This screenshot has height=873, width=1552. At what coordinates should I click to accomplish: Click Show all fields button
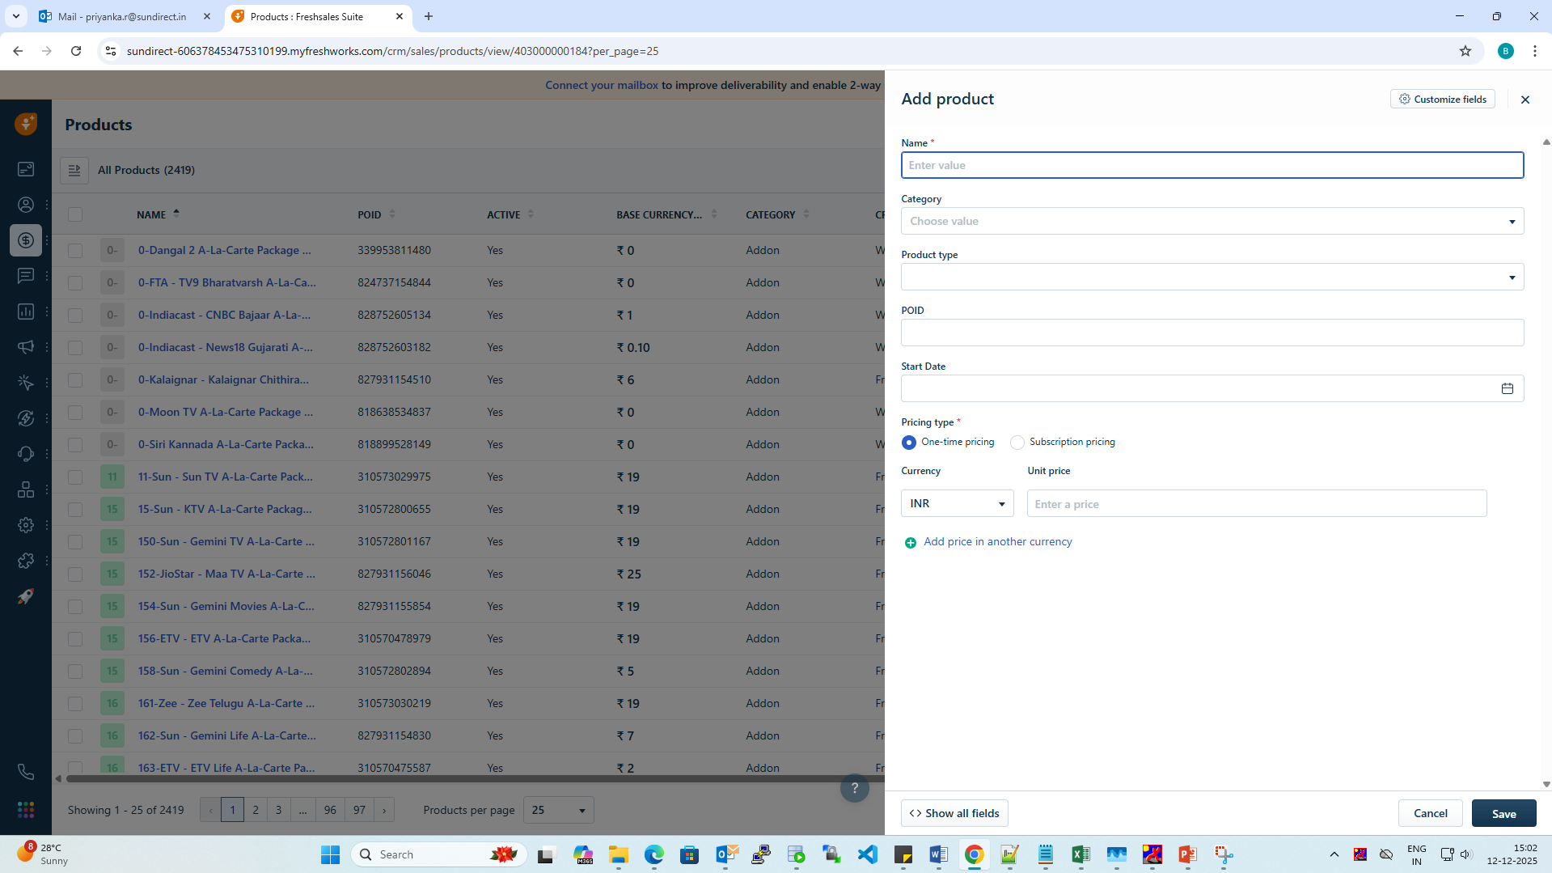[954, 813]
